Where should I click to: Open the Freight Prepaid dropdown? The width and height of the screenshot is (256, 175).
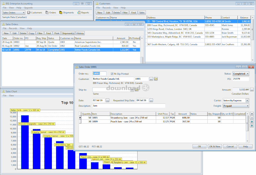coord(236,106)
